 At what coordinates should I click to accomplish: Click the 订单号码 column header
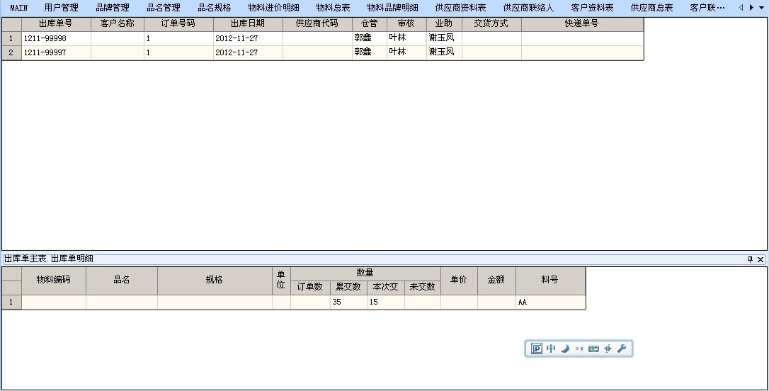178,23
